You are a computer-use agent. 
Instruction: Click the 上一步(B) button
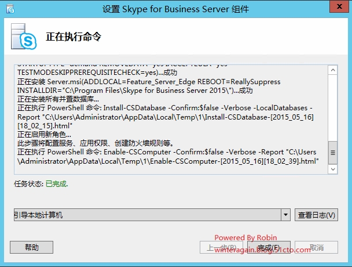click(221, 247)
